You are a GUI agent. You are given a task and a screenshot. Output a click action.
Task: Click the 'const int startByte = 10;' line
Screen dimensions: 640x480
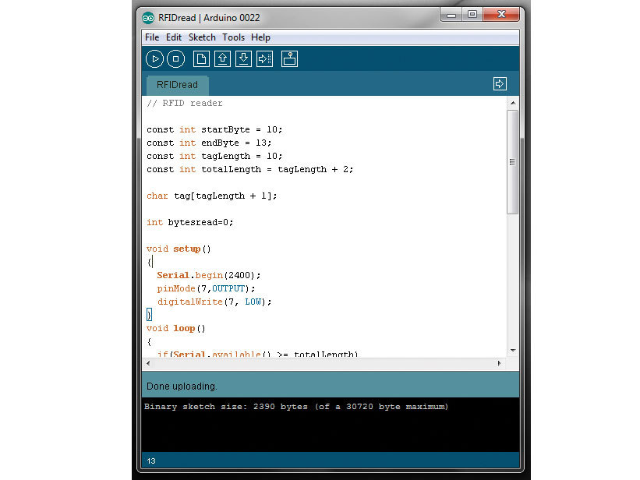[x=214, y=130]
